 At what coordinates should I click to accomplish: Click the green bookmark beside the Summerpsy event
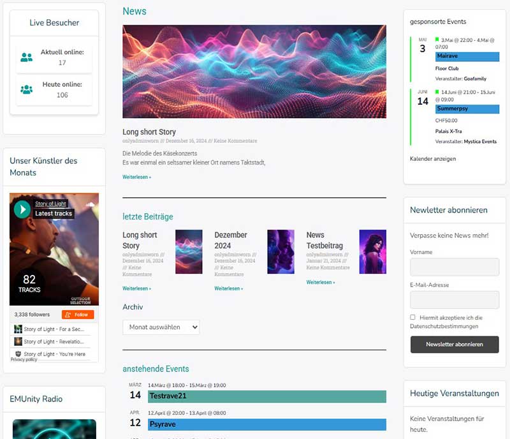point(437,91)
